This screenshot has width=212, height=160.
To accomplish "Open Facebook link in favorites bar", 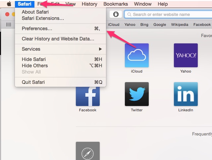I will 202,25.
